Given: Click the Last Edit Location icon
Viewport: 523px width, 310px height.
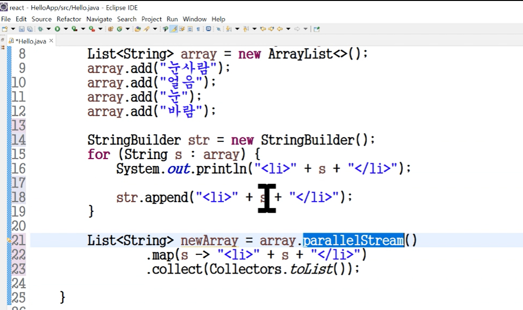Looking at the screenshot, I should [x=263, y=29].
